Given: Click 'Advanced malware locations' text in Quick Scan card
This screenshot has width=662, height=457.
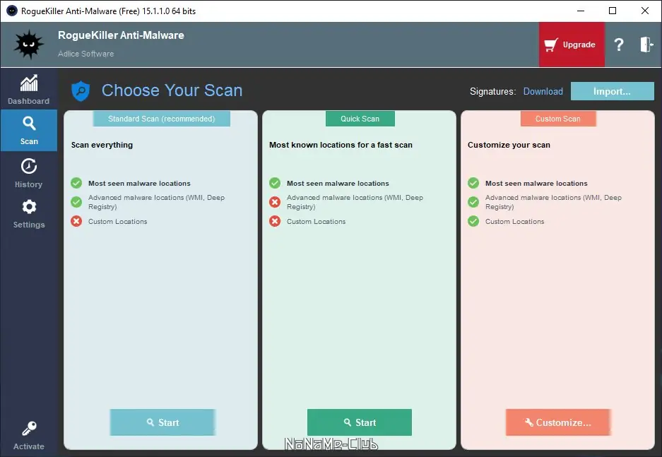Looking at the screenshot, I should 355,202.
